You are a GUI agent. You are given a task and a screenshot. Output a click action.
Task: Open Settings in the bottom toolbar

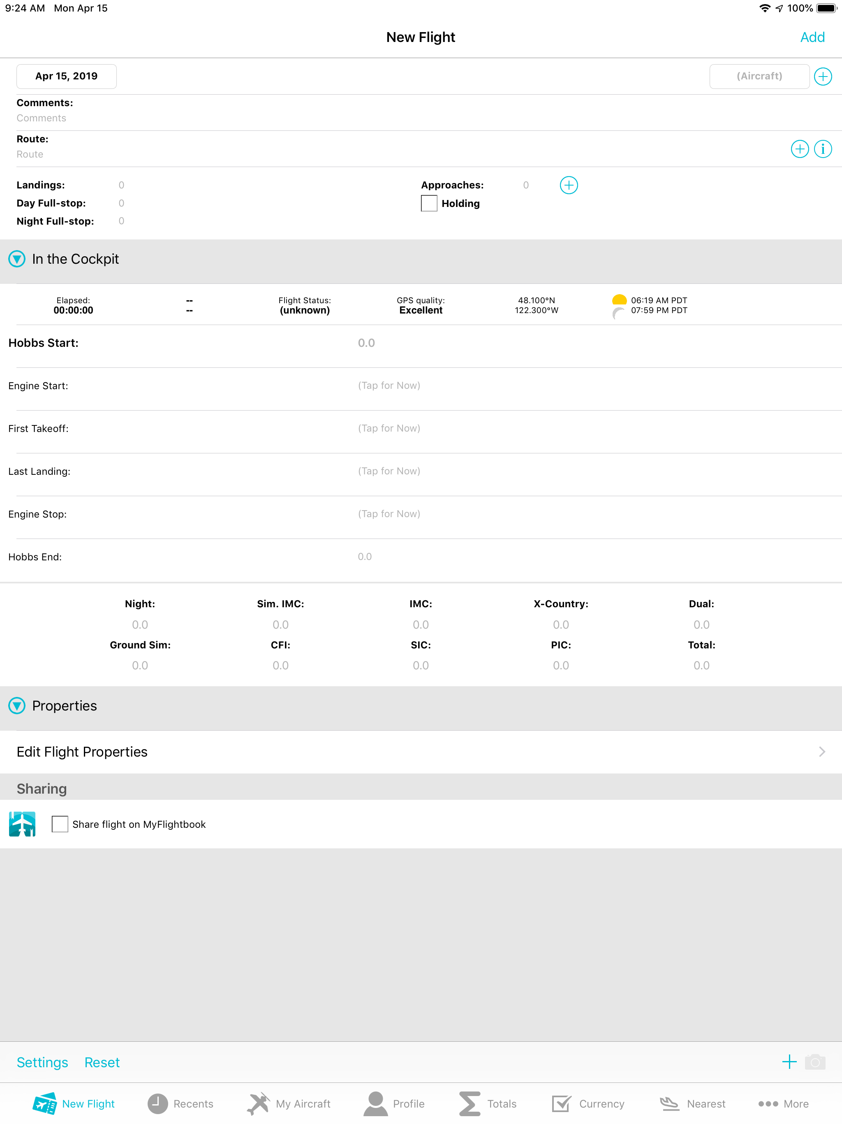(42, 1062)
